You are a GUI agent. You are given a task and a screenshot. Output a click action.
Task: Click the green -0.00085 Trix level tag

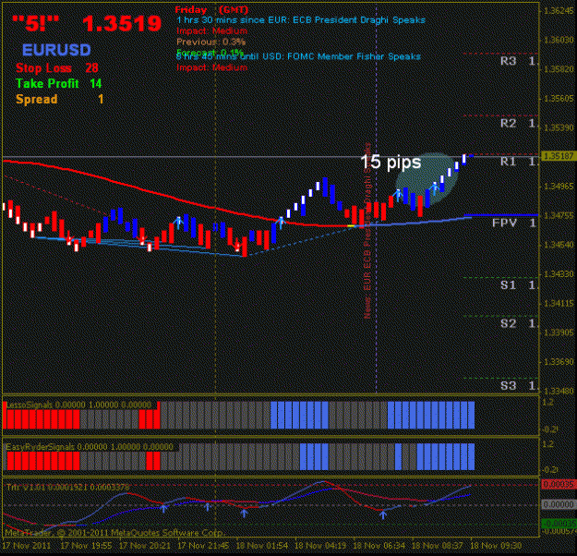(559, 524)
